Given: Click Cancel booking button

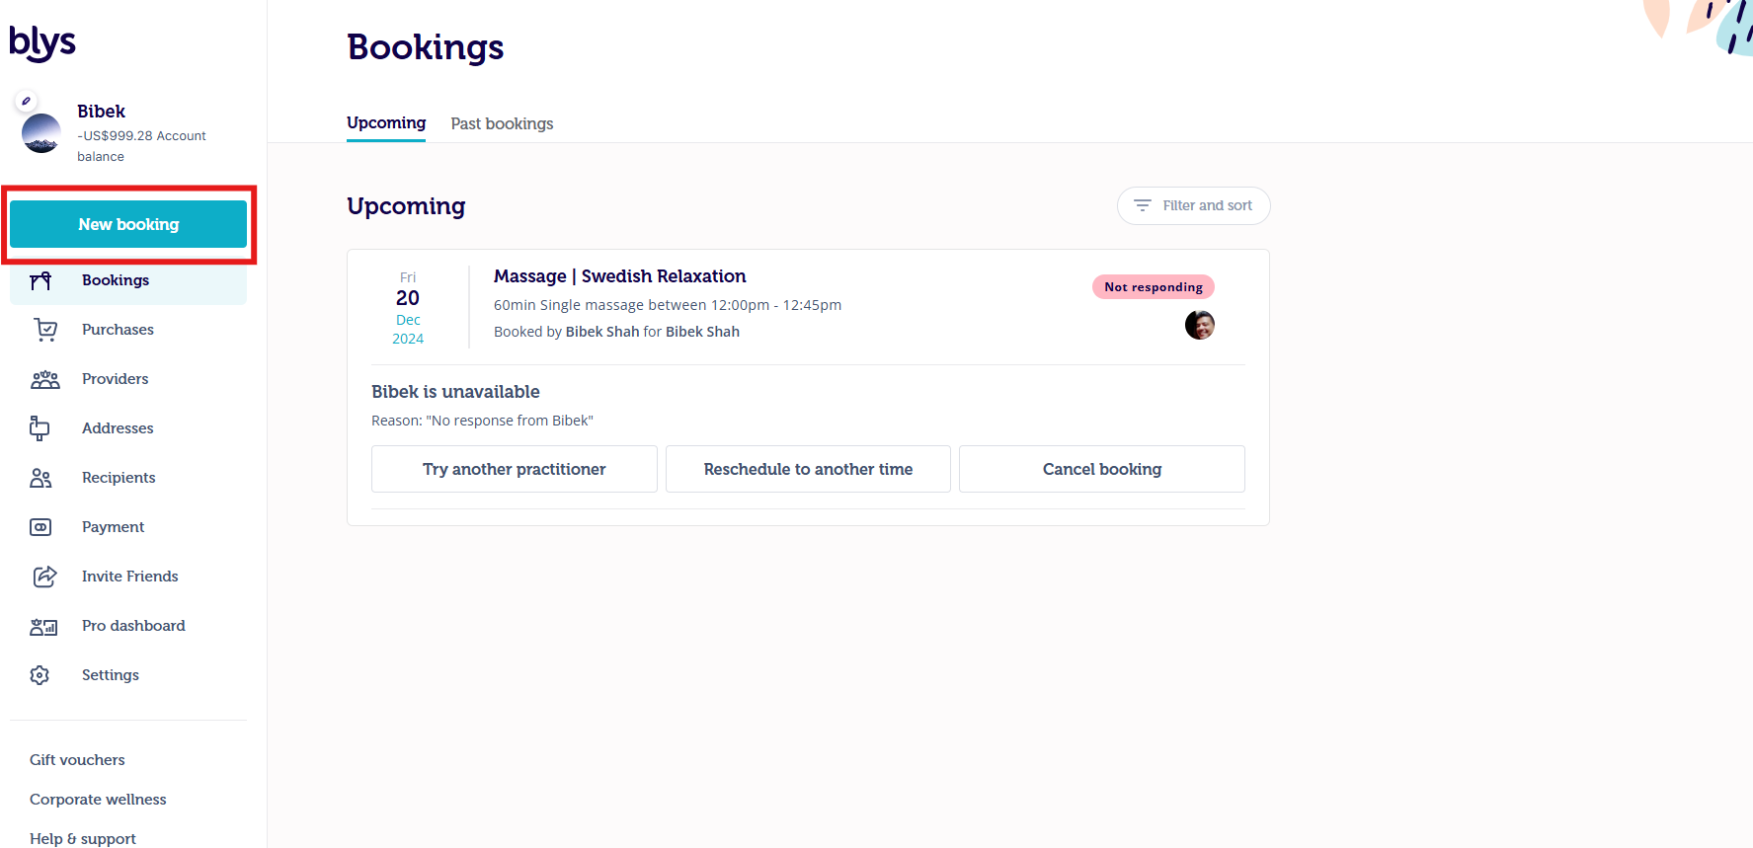Looking at the screenshot, I should coord(1102,469).
